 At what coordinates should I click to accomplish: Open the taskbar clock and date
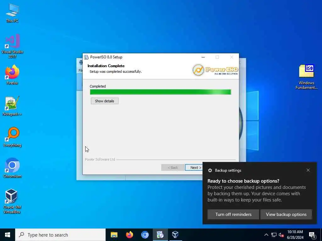coord(295,235)
